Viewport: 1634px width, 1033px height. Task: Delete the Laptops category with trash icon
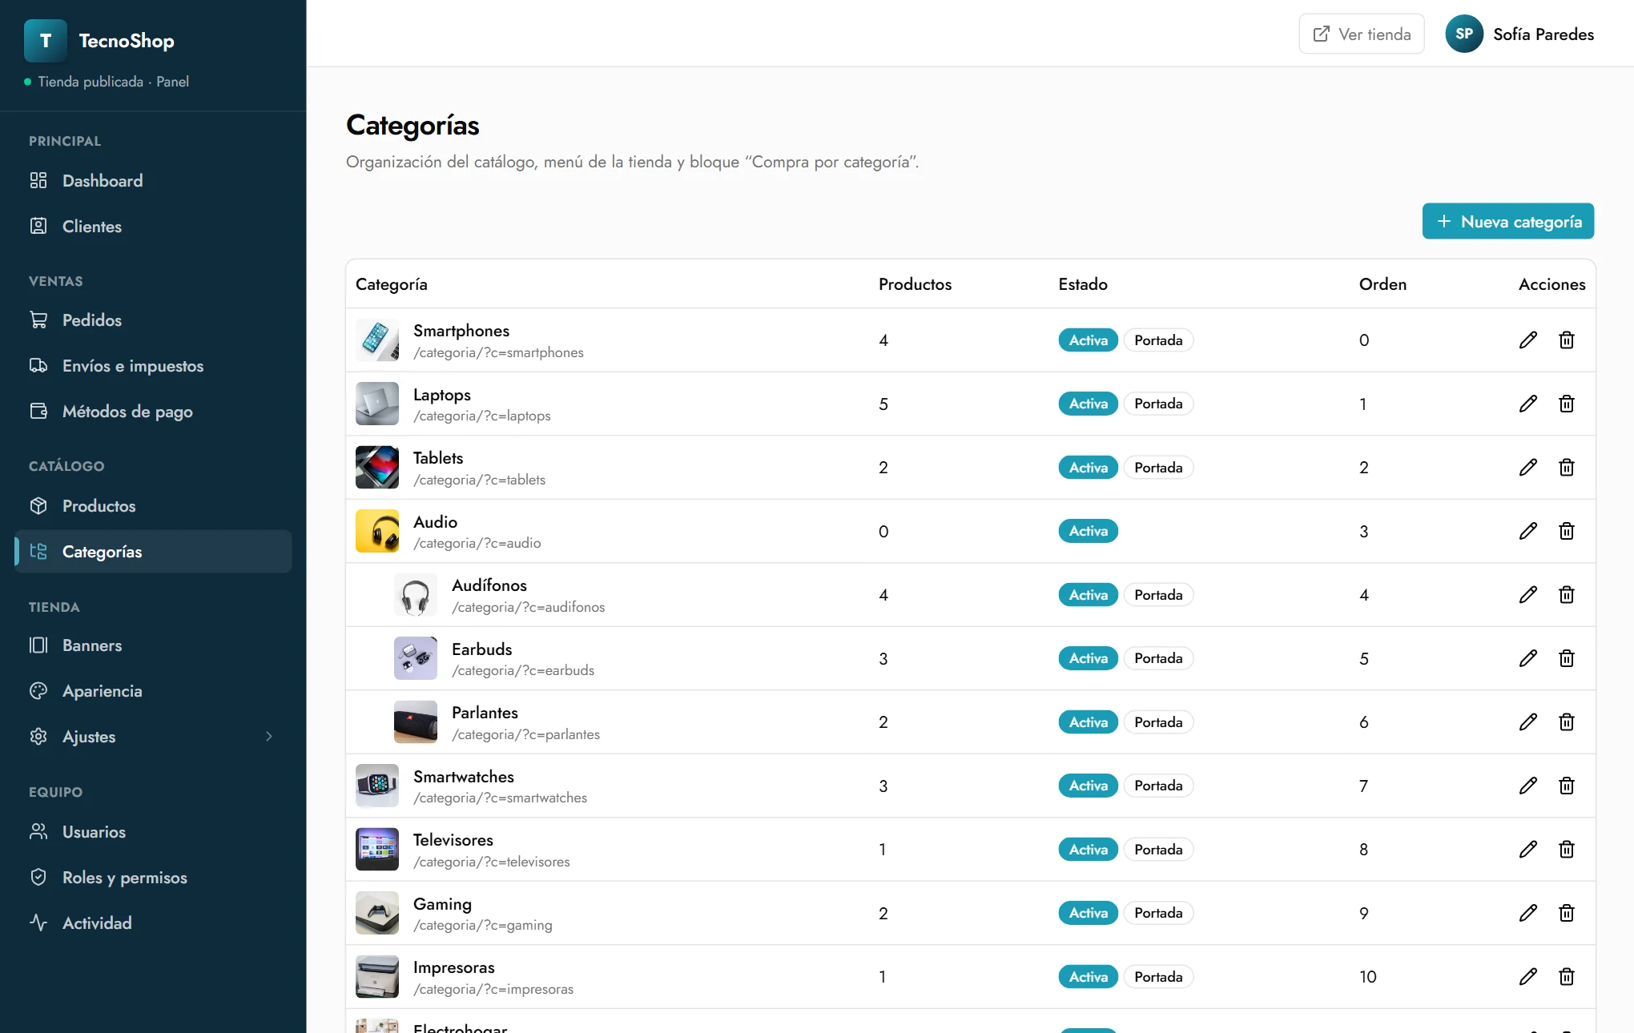[x=1567, y=404]
